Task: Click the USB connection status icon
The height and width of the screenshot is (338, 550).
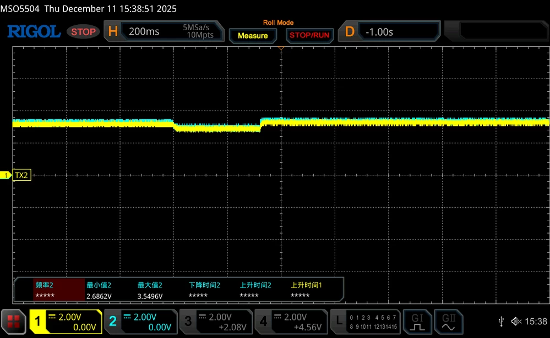Action: (x=501, y=322)
